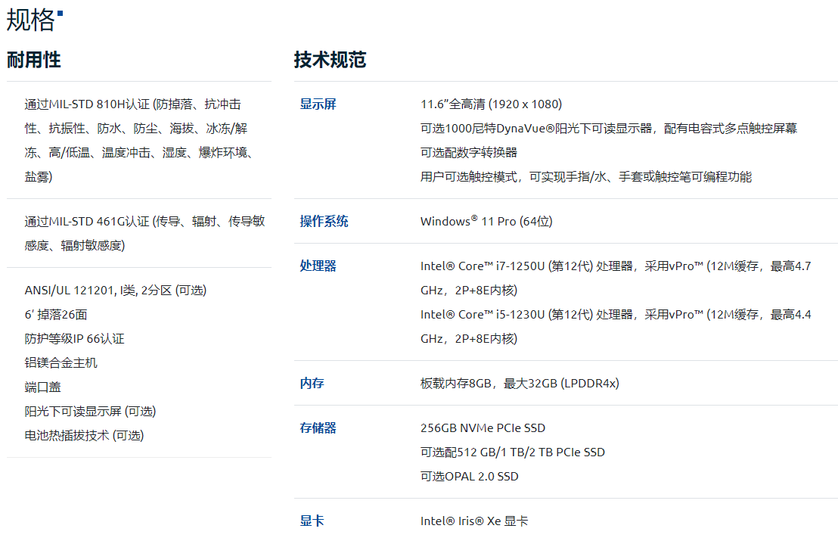Click the 可选OPAL 2.0 SSD line
This screenshot has width=838, height=541.
(x=469, y=477)
